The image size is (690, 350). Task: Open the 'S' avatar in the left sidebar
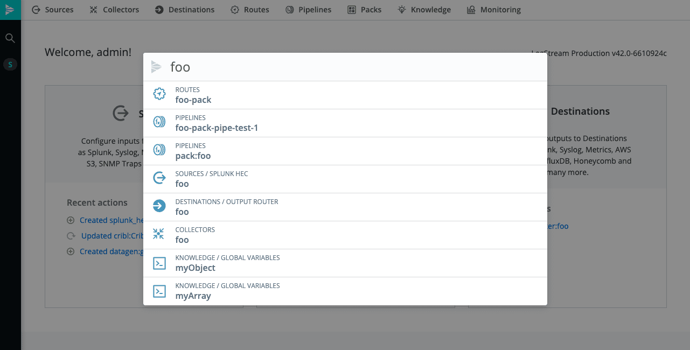tap(10, 64)
